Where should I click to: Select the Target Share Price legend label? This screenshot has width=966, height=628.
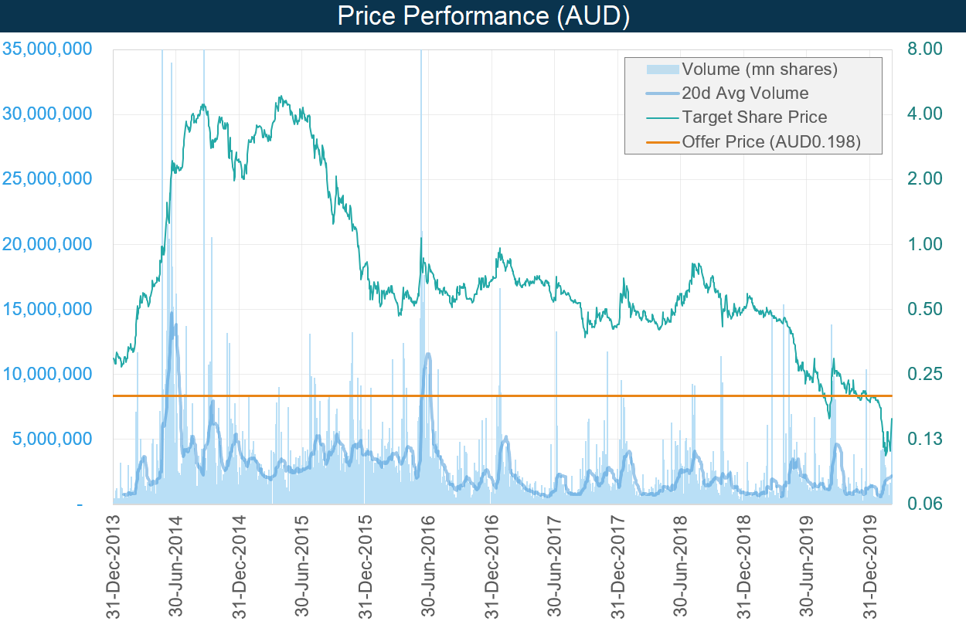click(754, 117)
